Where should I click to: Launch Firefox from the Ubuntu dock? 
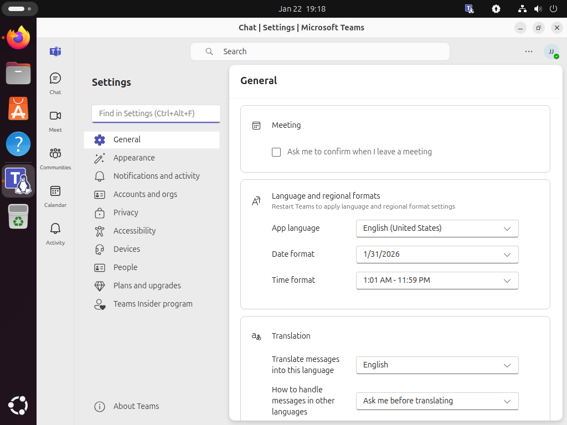(x=18, y=39)
